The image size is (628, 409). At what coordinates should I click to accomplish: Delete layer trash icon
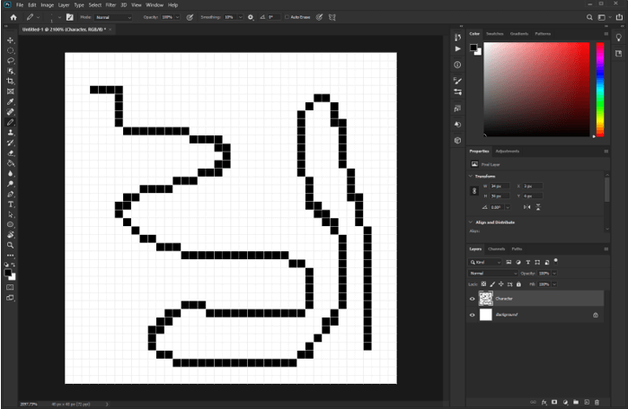pyautogui.click(x=597, y=402)
